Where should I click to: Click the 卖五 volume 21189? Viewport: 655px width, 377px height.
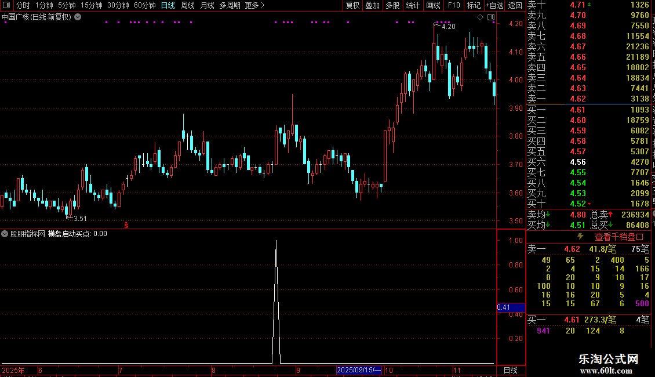(638, 57)
